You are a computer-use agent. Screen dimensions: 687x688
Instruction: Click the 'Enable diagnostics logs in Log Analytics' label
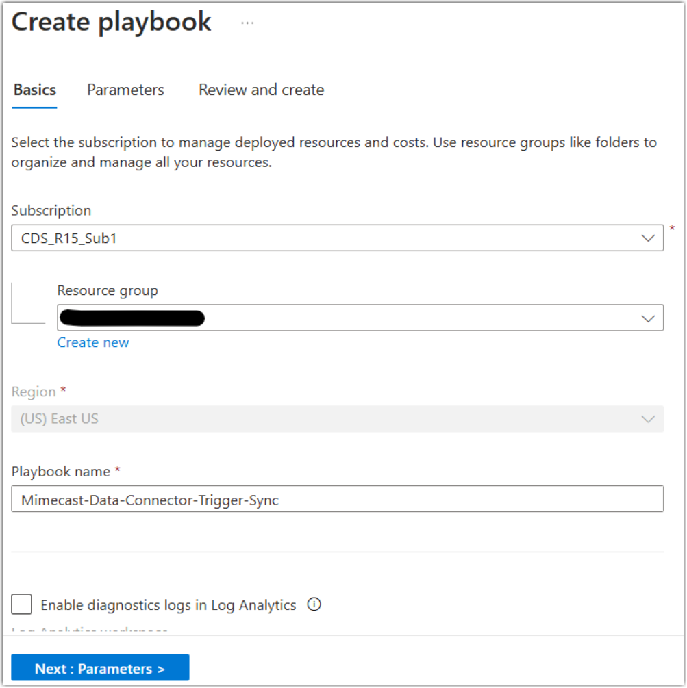click(168, 605)
